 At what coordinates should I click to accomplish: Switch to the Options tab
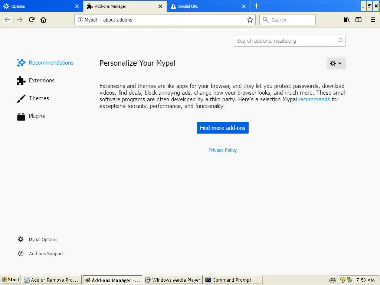pyautogui.click(x=42, y=6)
